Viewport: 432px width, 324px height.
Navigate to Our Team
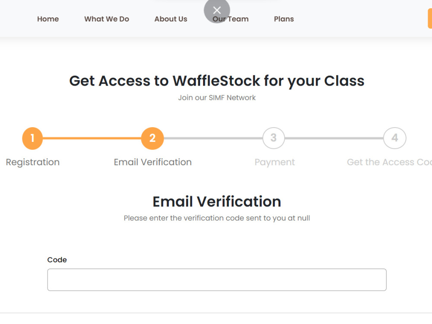point(231,19)
